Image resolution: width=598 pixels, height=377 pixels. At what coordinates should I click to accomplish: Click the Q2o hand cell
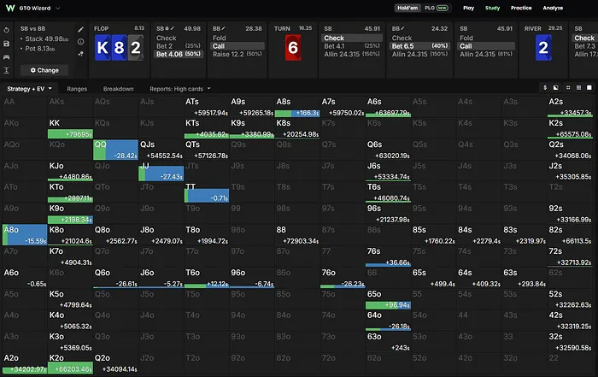click(115, 363)
